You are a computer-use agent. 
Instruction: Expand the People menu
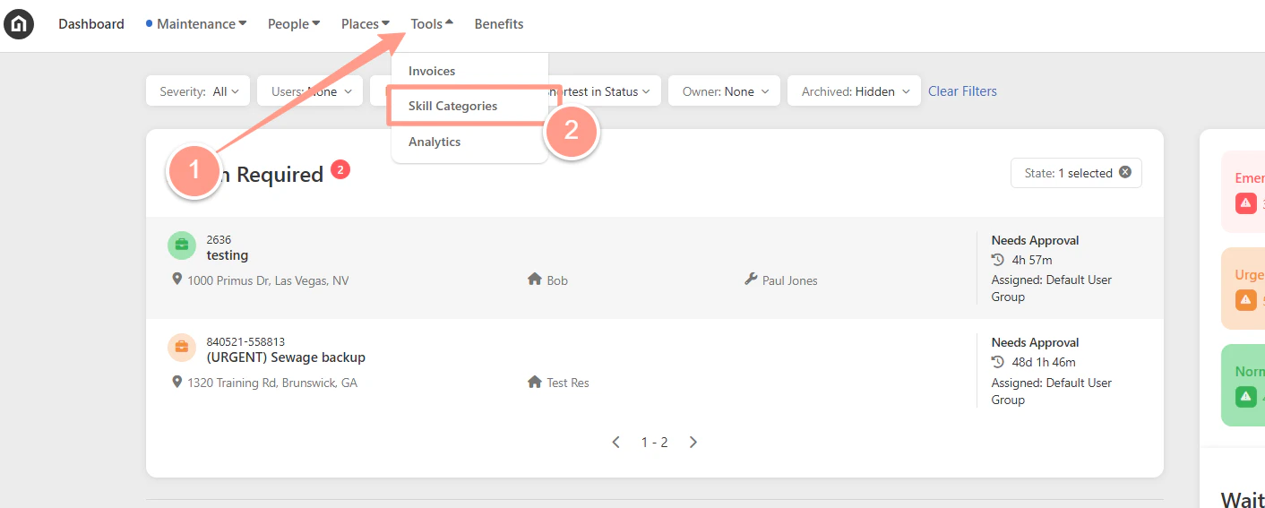pos(294,24)
